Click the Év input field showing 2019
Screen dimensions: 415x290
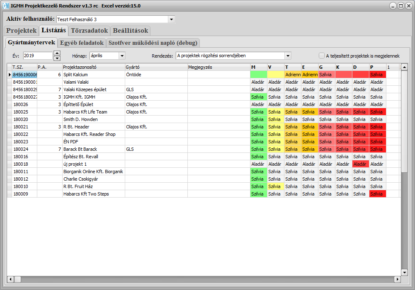pos(38,56)
